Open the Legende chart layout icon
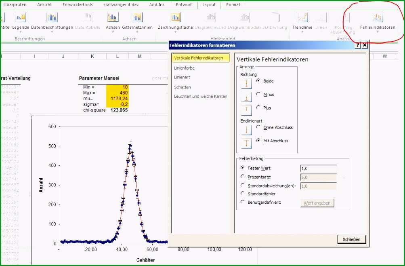The height and width of the screenshot is (266, 405). click(21, 17)
